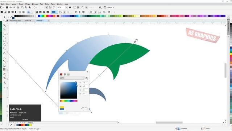This screenshot has width=232, height=131.
Task: Open the fill picker dropdown
Action: click(x=32, y=12)
